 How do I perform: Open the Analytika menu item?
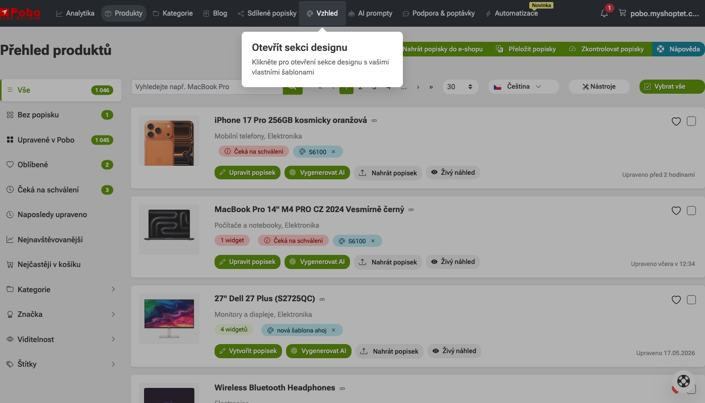pyautogui.click(x=75, y=14)
